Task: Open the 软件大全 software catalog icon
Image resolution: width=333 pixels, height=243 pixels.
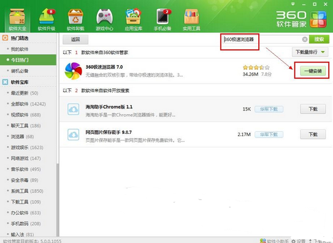Action: point(17,20)
